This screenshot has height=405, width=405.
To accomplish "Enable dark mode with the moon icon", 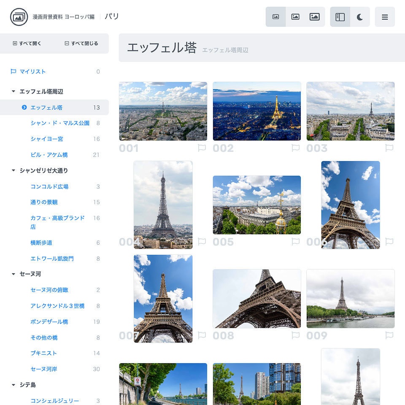I will click(x=360, y=17).
